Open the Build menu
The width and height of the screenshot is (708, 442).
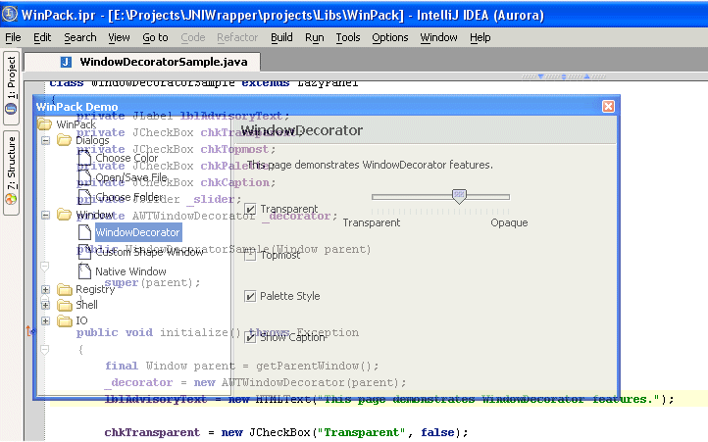tap(281, 37)
